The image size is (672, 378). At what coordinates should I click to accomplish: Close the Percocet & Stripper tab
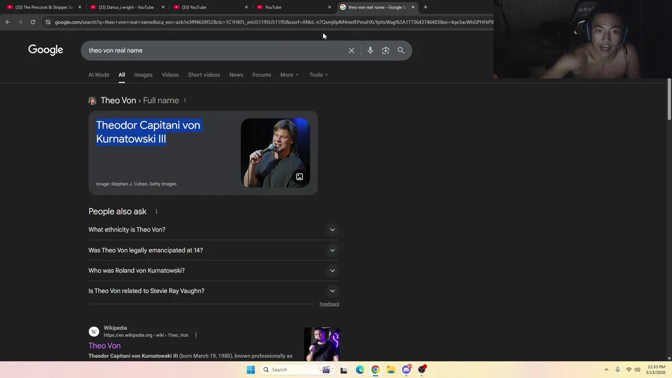80,7
